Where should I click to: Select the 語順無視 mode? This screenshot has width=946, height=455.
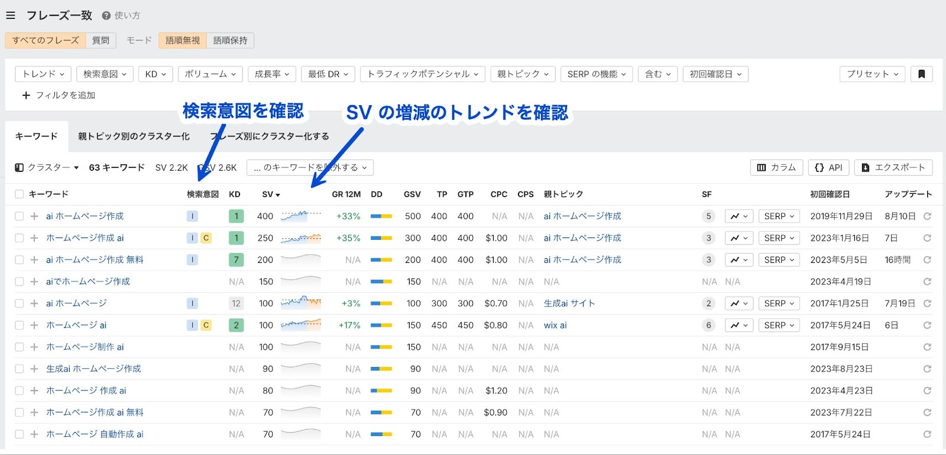(183, 40)
